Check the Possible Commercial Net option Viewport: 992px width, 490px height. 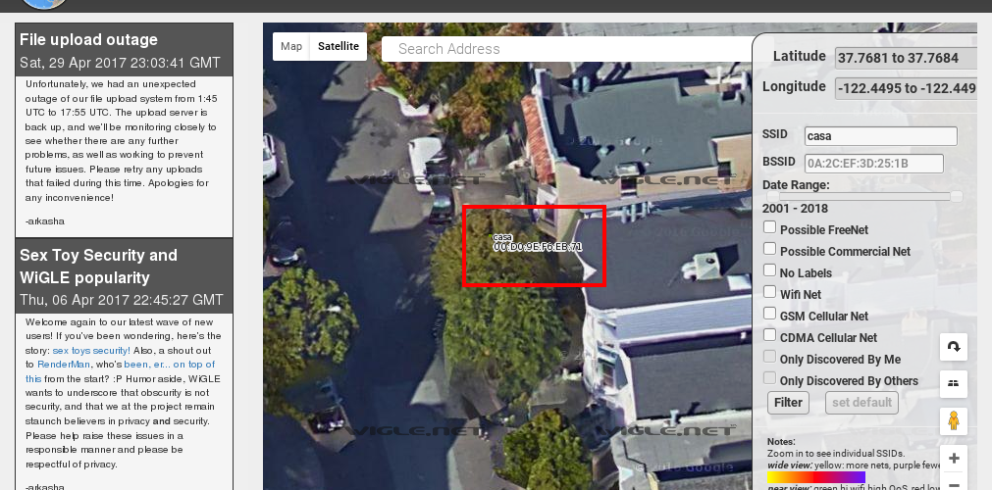point(769,249)
